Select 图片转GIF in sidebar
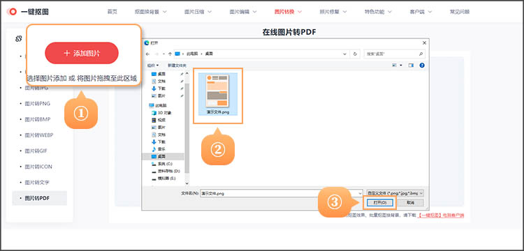Image resolution: width=524 pixels, height=251 pixels. pyautogui.click(x=36, y=151)
